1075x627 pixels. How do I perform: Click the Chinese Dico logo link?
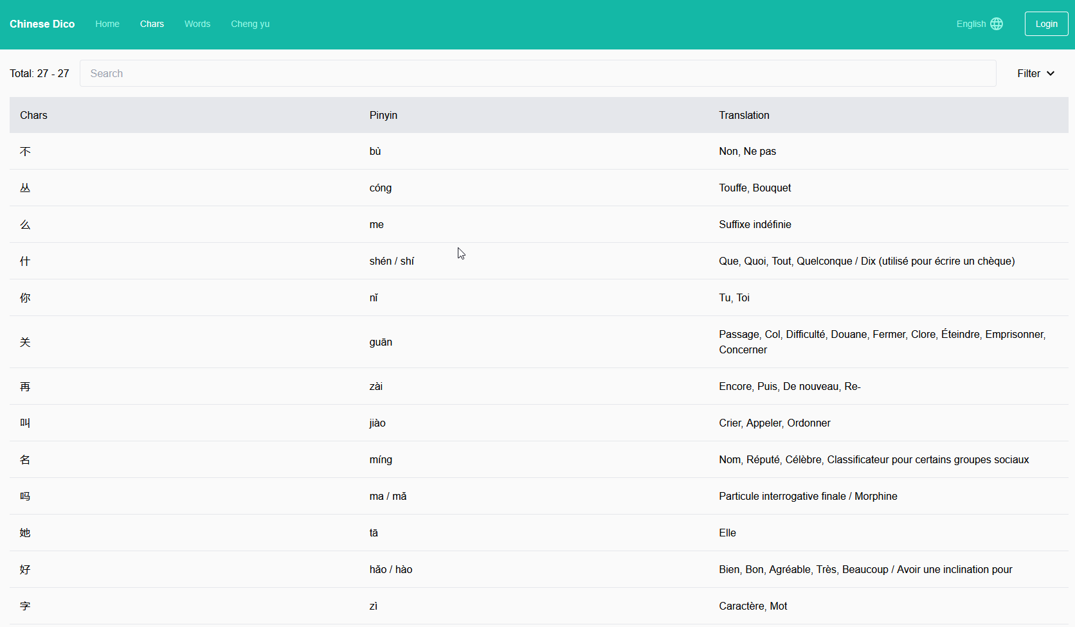42,24
